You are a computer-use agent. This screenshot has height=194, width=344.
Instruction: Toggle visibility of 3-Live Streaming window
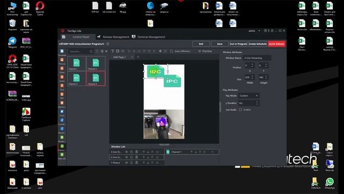[x=127, y=152]
